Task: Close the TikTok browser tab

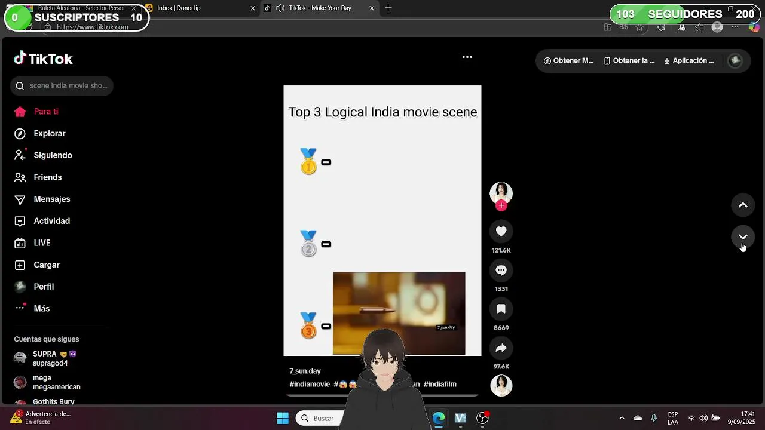Action: coord(371,8)
